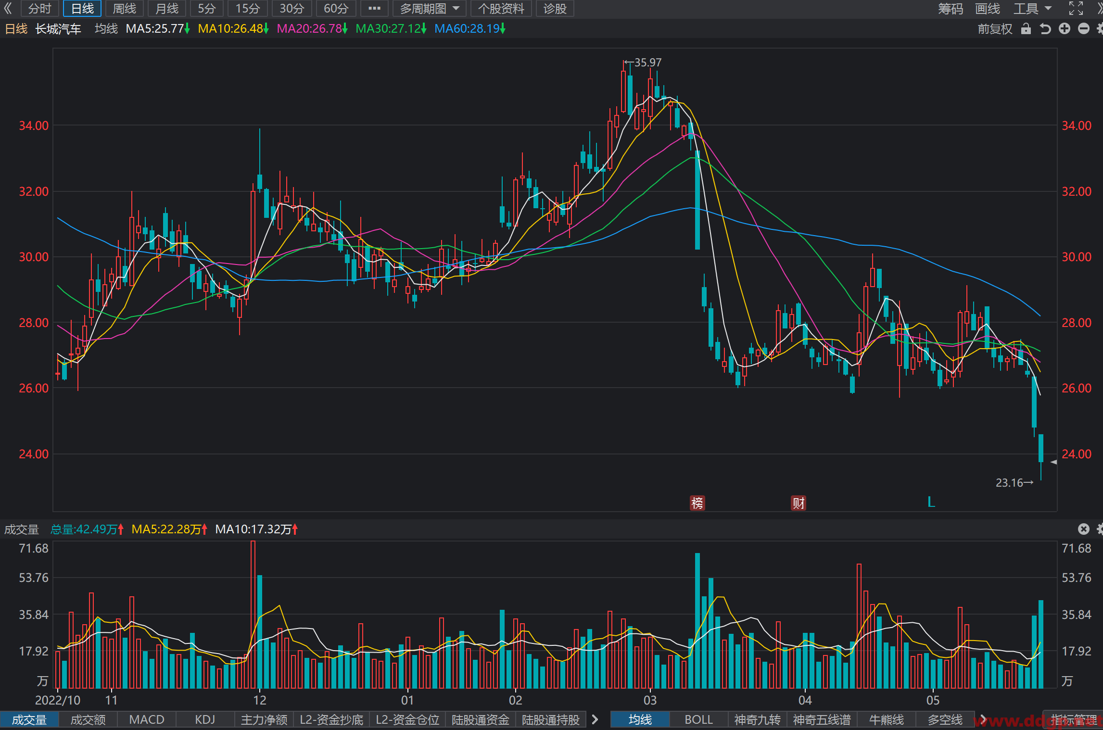Image resolution: width=1103 pixels, height=730 pixels.
Task: Switch to the 周线 period tab
Action: (124, 9)
